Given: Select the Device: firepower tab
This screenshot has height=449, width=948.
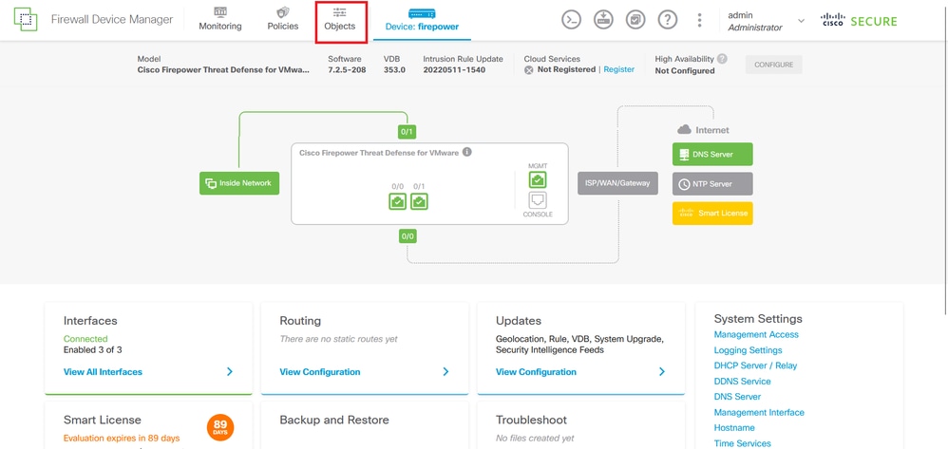Looking at the screenshot, I should click(422, 20).
